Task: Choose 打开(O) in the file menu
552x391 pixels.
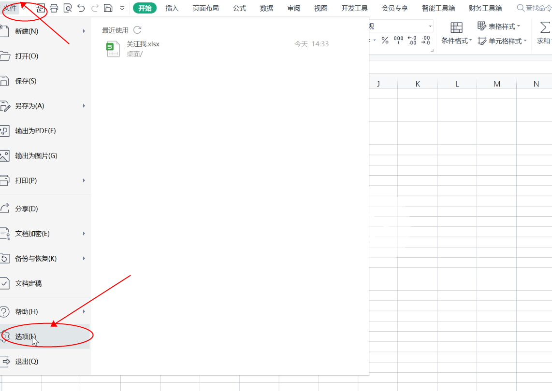Action: click(x=44, y=56)
